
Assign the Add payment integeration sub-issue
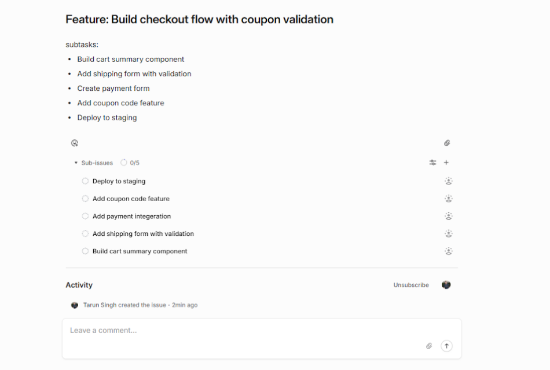coord(448,216)
